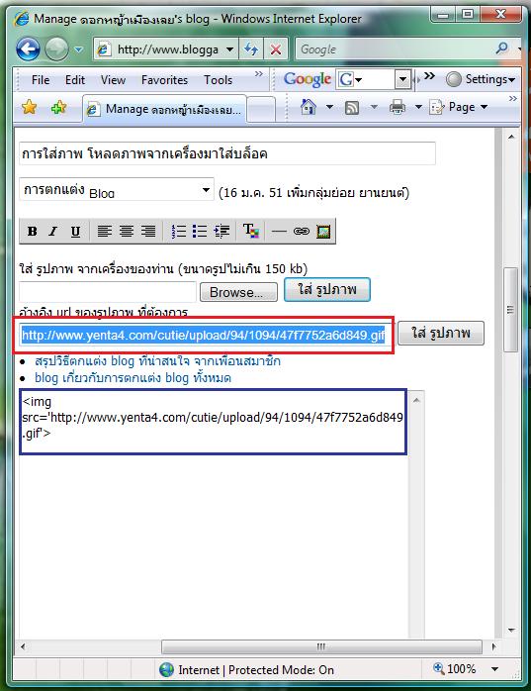
Task: Click the image URL input field
Action: tap(204, 336)
